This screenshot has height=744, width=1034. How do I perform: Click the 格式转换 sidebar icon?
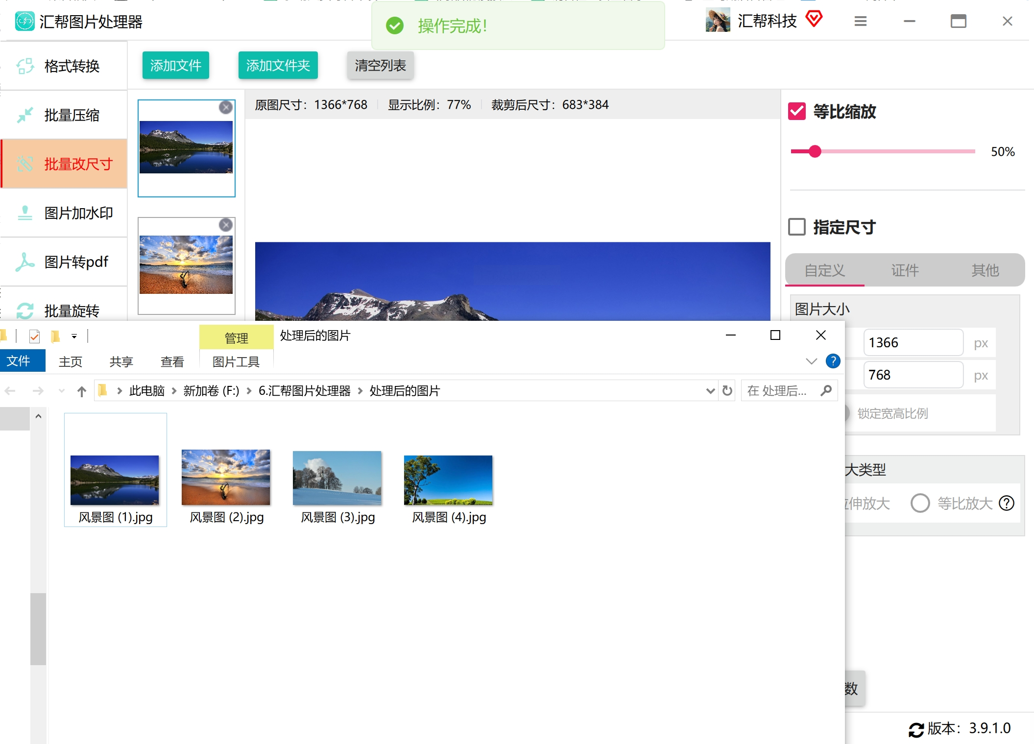click(25, 66)
